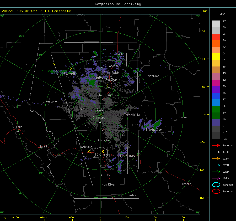Click the yellow diamond marker below Cochrane

pos(90,152)
